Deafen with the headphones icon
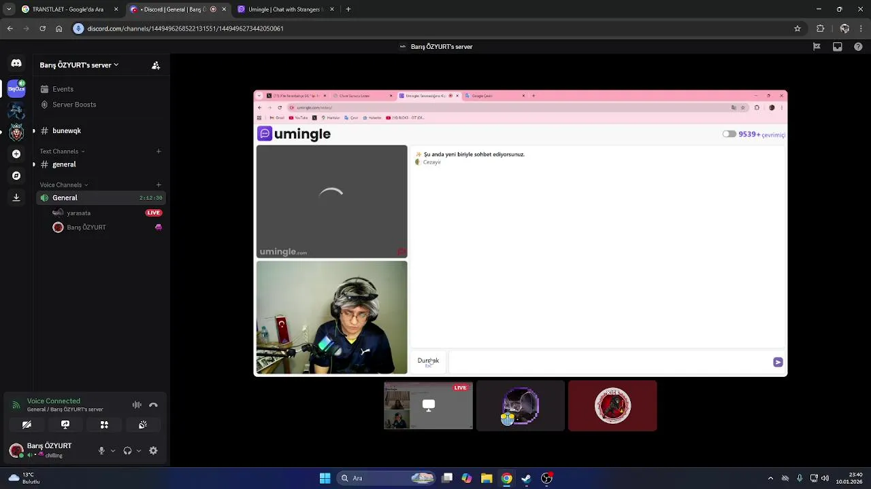 point(127,450)
